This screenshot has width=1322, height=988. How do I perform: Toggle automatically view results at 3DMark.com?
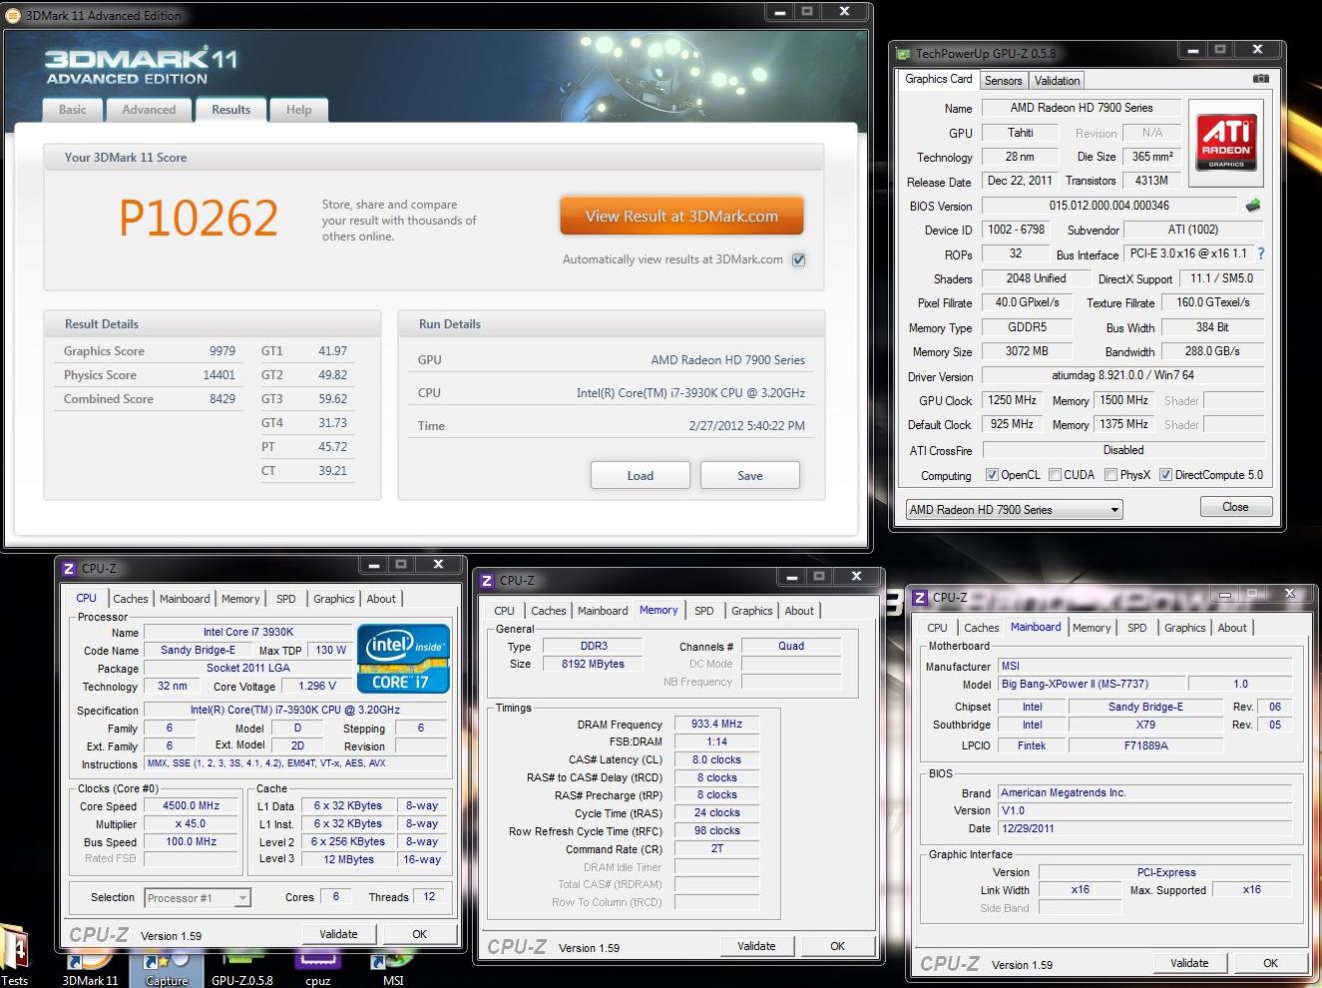(798, 259)
